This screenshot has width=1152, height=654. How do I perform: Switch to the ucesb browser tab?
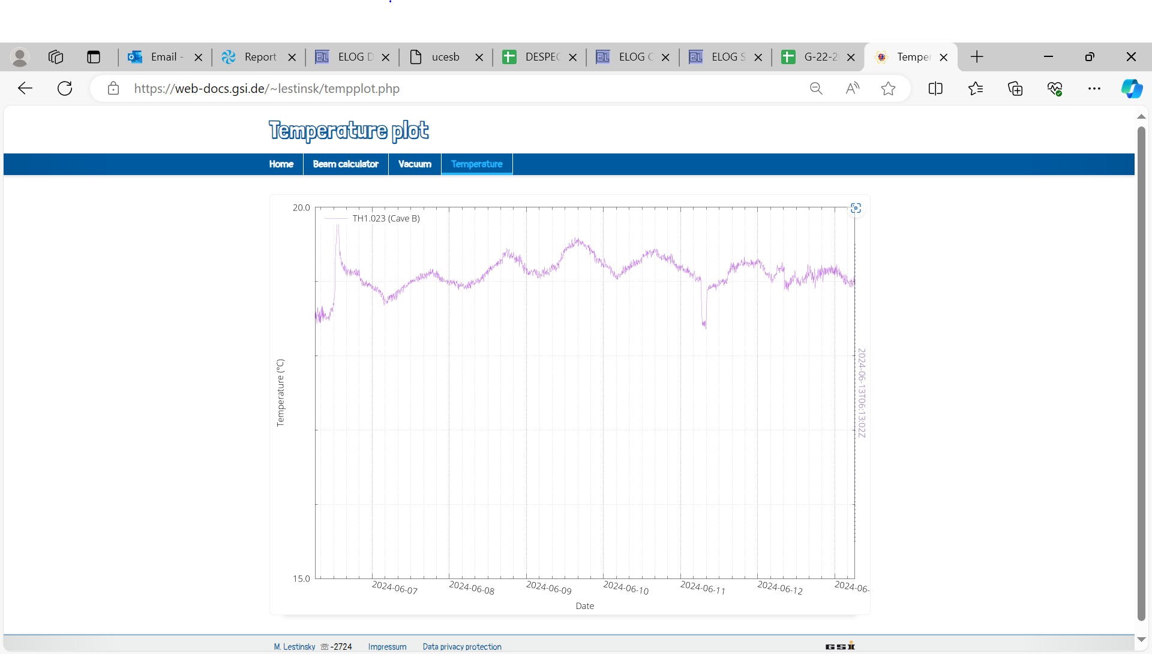coord(445,57)
